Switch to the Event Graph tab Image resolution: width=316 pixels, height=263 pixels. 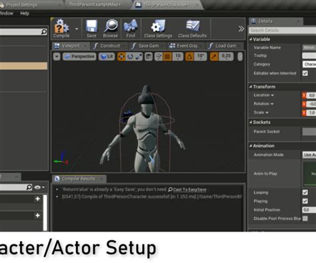[x=186, y=46]
